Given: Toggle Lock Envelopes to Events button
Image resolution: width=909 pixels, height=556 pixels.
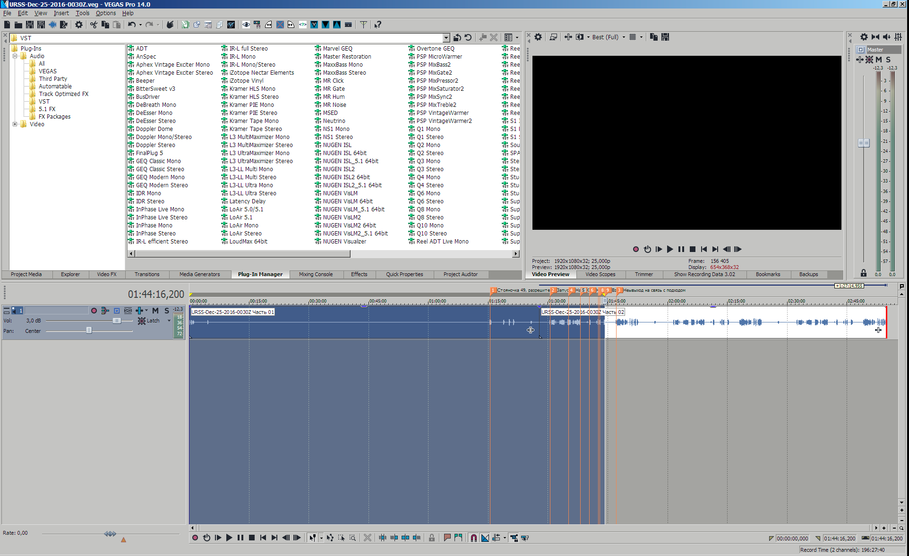Looking at the screenshot, I should (514, 538).
